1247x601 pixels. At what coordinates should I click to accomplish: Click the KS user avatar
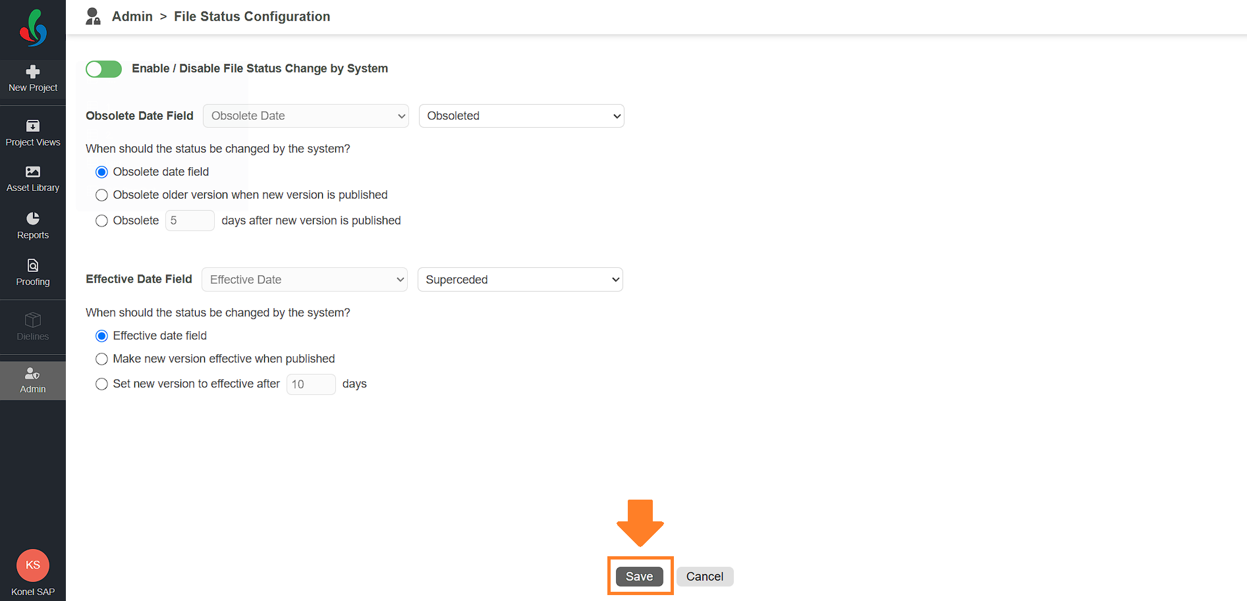pyautogui.click(x=33, y=565)
